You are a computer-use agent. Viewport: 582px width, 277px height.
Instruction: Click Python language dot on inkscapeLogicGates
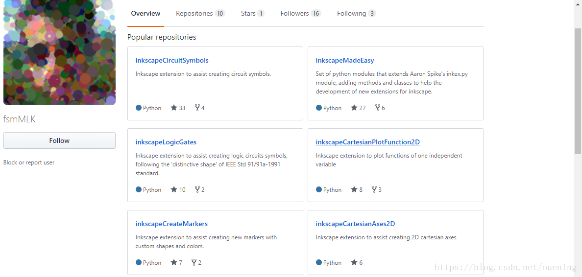pos(139,189)
